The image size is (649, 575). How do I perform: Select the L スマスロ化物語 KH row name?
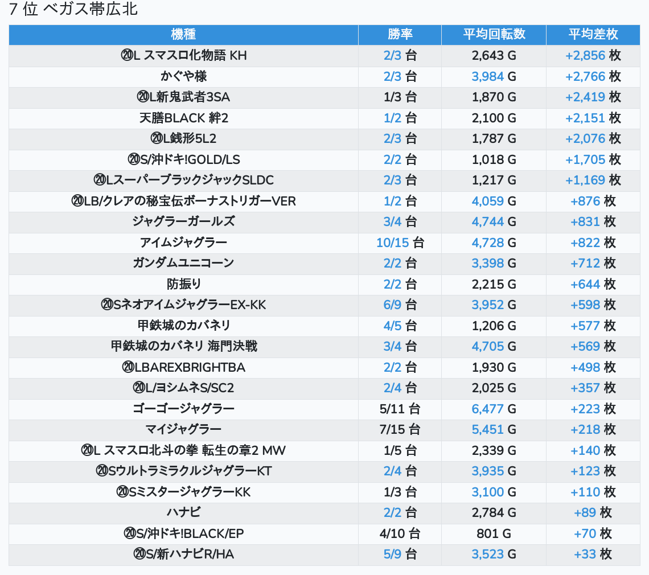point(183,56)
